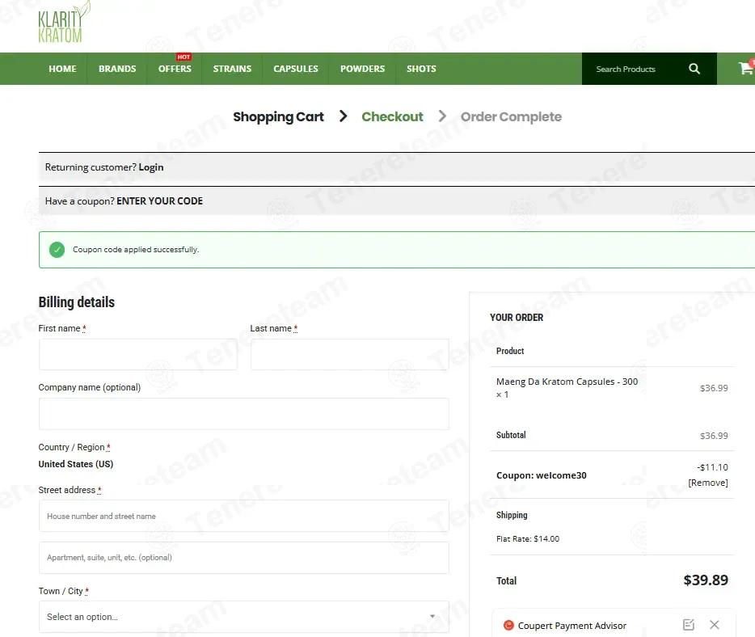This screenshot has height=637, width=755.
Task: Click ENTER YOUR CODE coupon link
Action: click(x=159, y=200)
